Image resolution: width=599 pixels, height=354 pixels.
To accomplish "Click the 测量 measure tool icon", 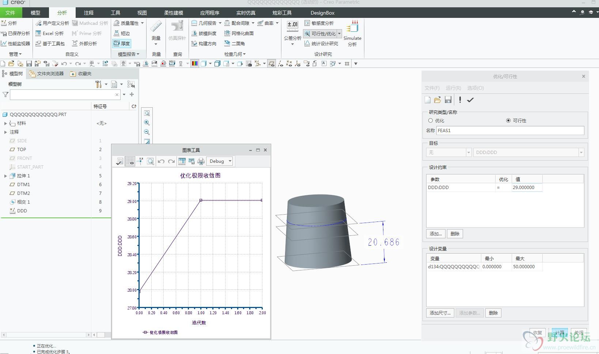I will pos(156,27).
